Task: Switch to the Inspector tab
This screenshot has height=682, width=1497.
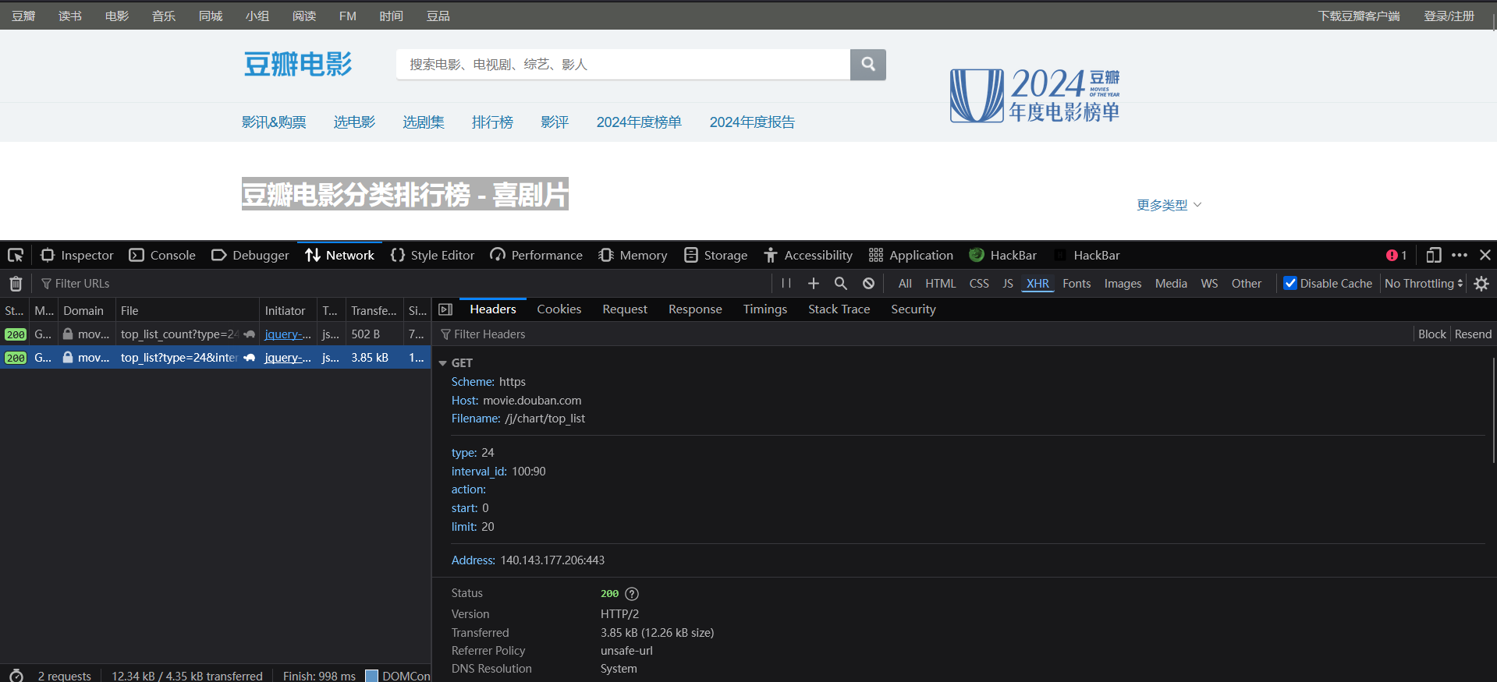Action: (77, 255)
